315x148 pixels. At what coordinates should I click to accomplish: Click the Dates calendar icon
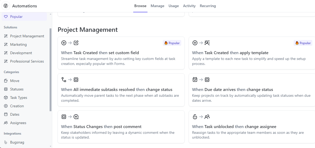tap(6, 114)
